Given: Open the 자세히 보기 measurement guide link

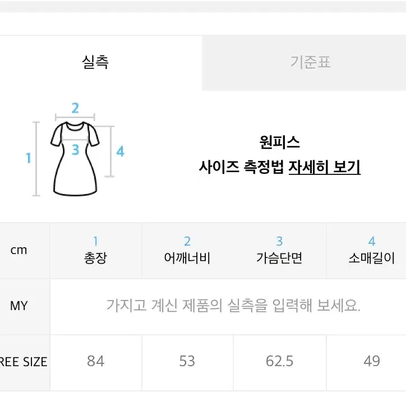Looking at the screenshot, I should 325,167.
